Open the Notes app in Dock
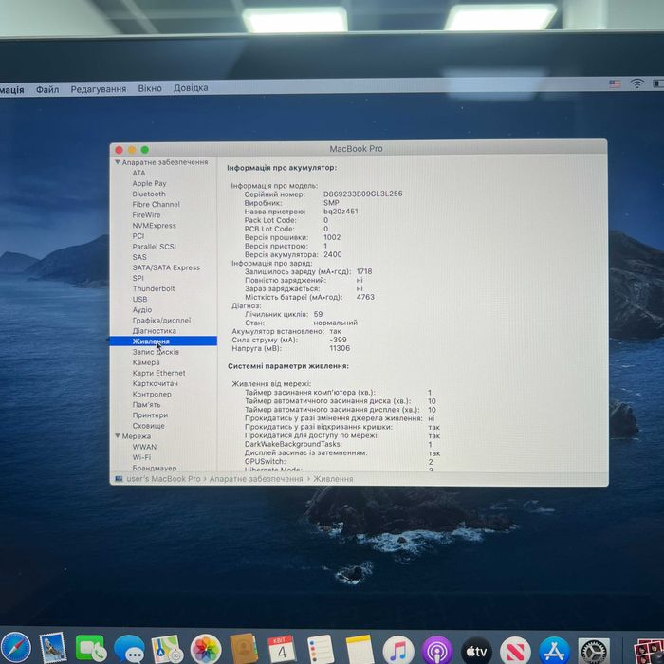Viewport: 664px width, 664px height. 360,648
